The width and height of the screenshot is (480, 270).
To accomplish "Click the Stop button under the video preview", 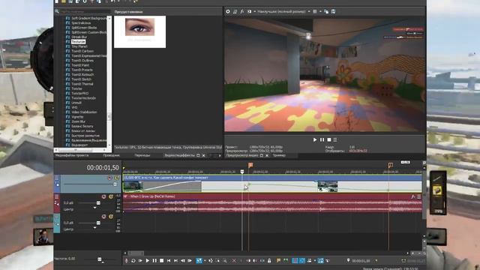I will (329, 139).
